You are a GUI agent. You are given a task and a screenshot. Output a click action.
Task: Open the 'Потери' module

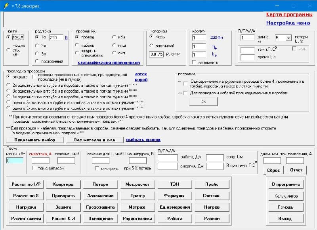[x=101, y=184]
